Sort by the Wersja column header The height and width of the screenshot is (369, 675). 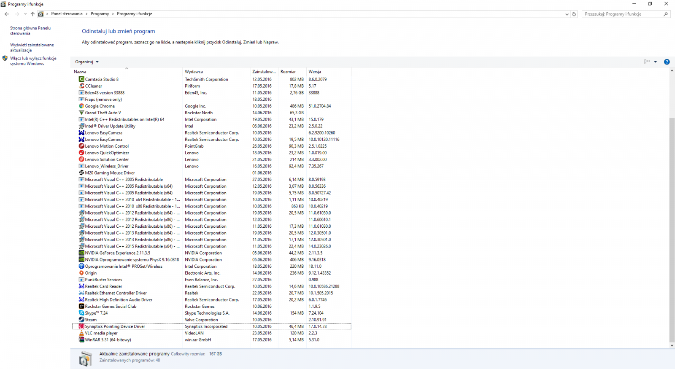click(x=329, y=72)
